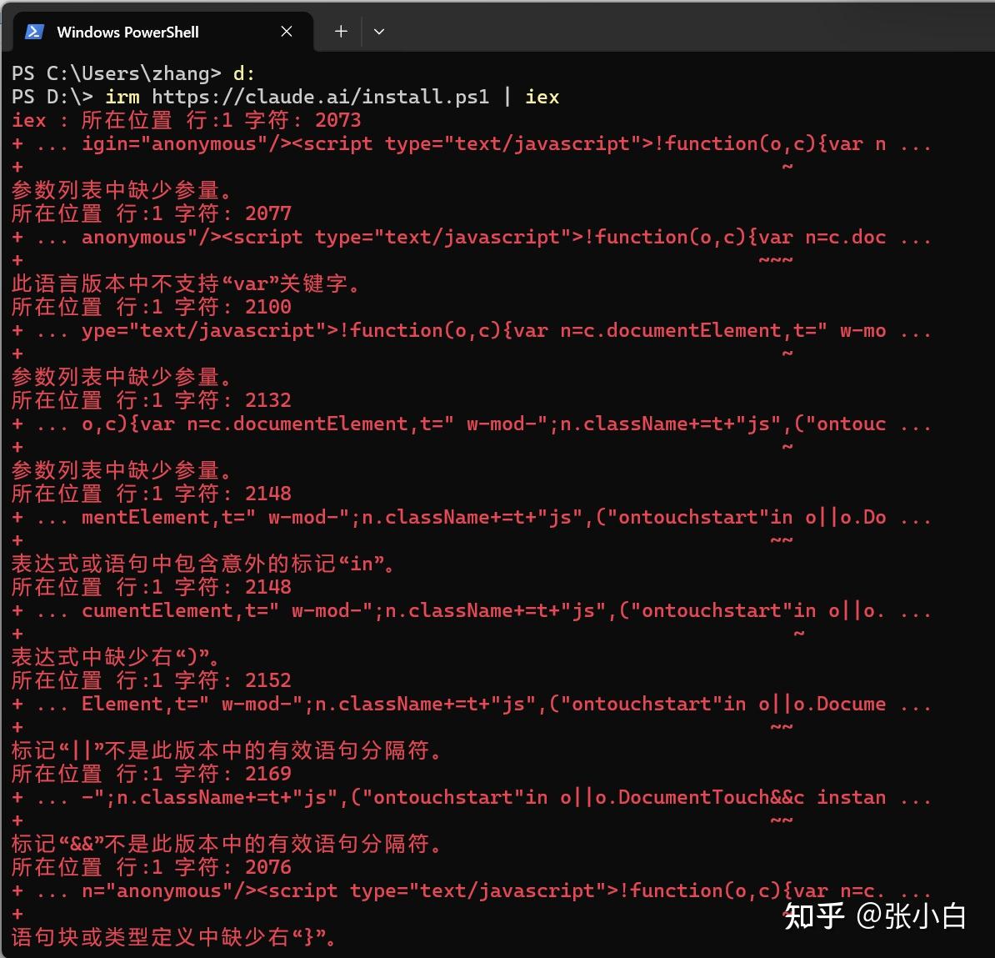Click error message '表达式或语句中包含意外的标记“in”。'
The height and width of the screenshot is (958, 995).
[x=203, y=563]
